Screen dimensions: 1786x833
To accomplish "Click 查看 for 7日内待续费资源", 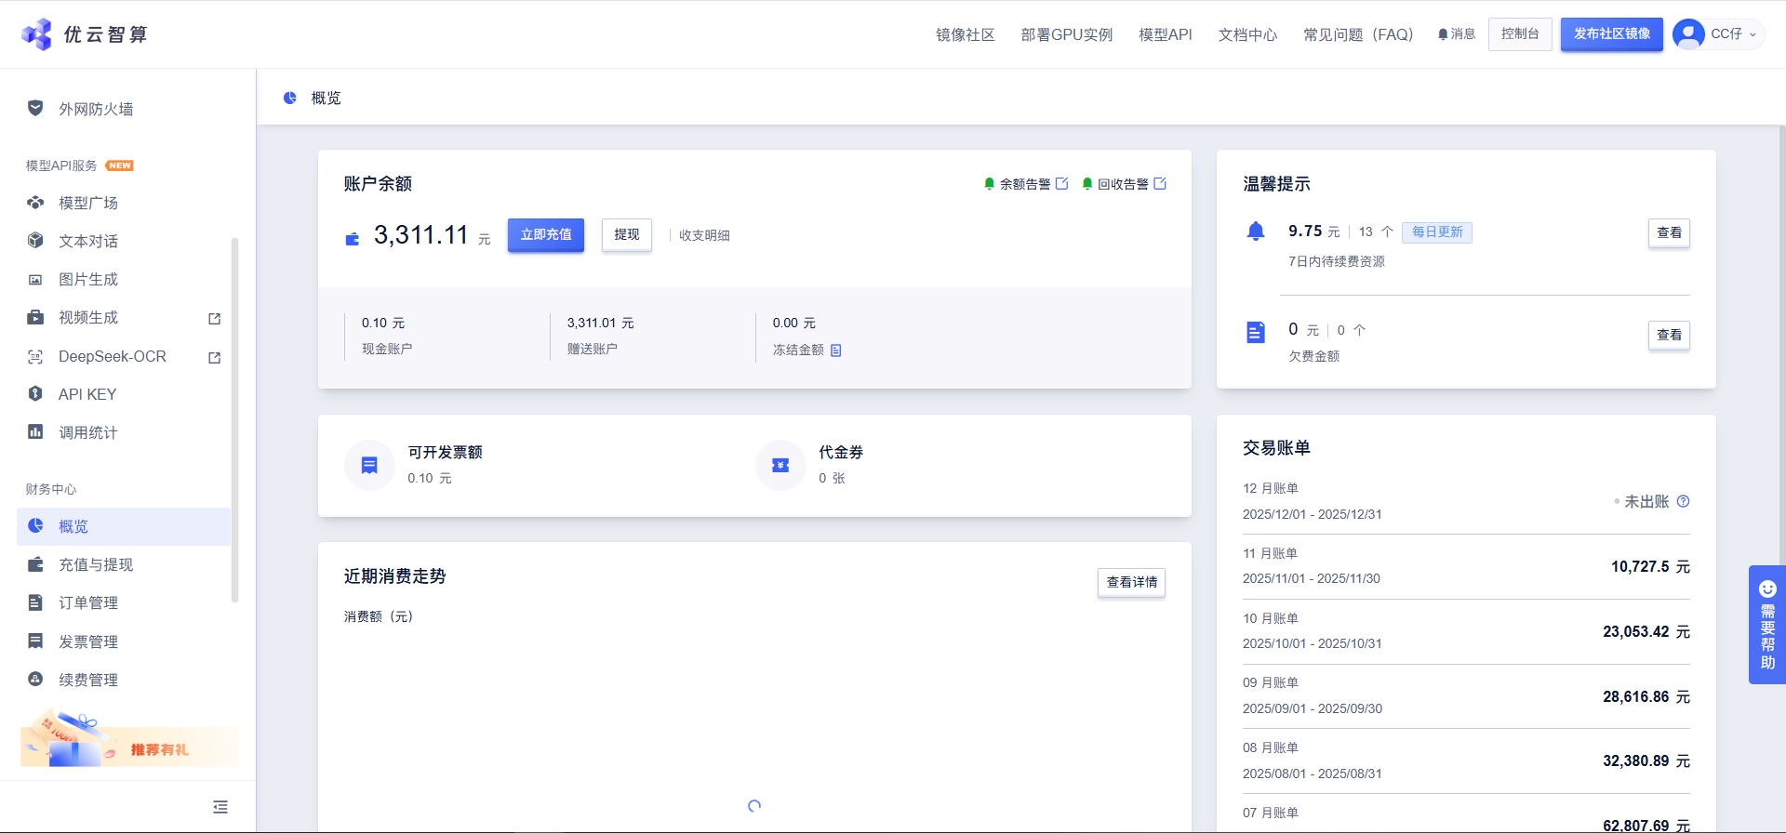I will pyautogui.click(x=1669, y=232).
